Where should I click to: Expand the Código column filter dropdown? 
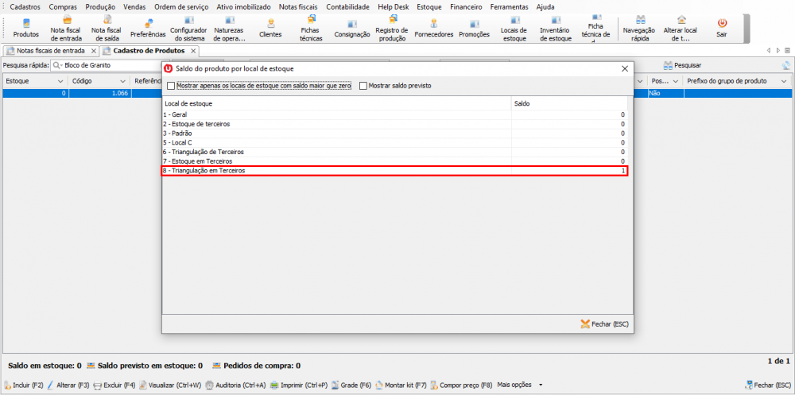coord(122,81)
